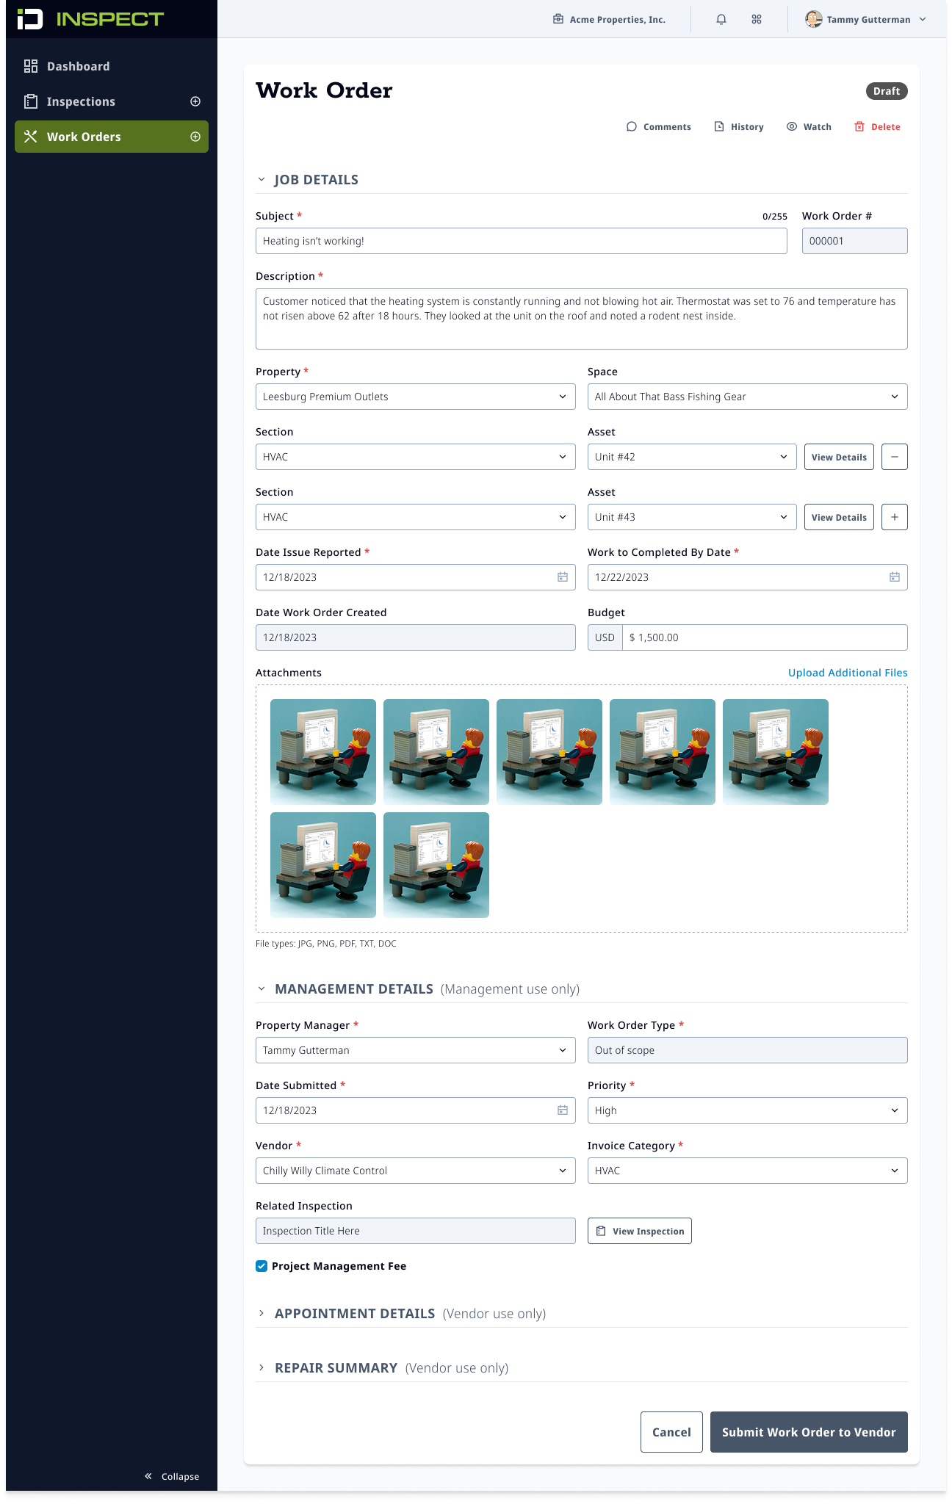Click the Budget amount field
Image resolution: width=952 pixels, height=1504 pixels.
click(x=765, y=637)
